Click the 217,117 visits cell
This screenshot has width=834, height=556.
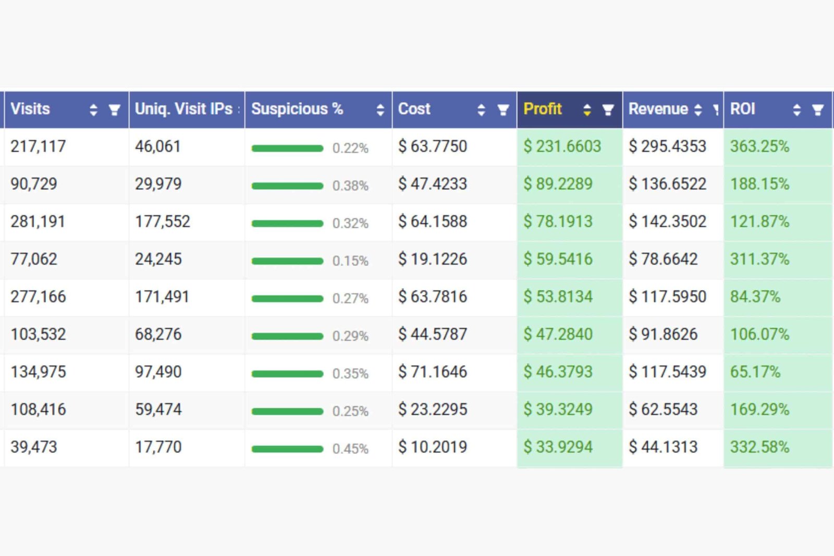coord(38,146)
